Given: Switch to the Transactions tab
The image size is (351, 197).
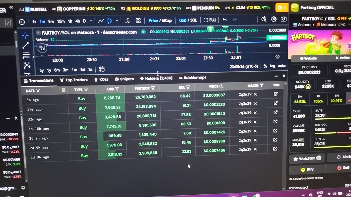Looking at the screenshot, I should 39,81.
